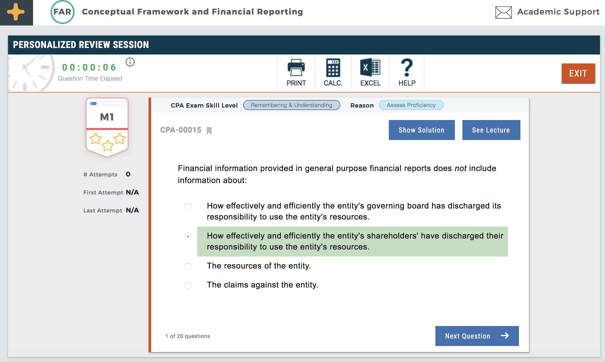This screenshot has height=362, width=605.
Task: Click the bookmark icon on CPA-00015
Action: (x=209, y=130)
